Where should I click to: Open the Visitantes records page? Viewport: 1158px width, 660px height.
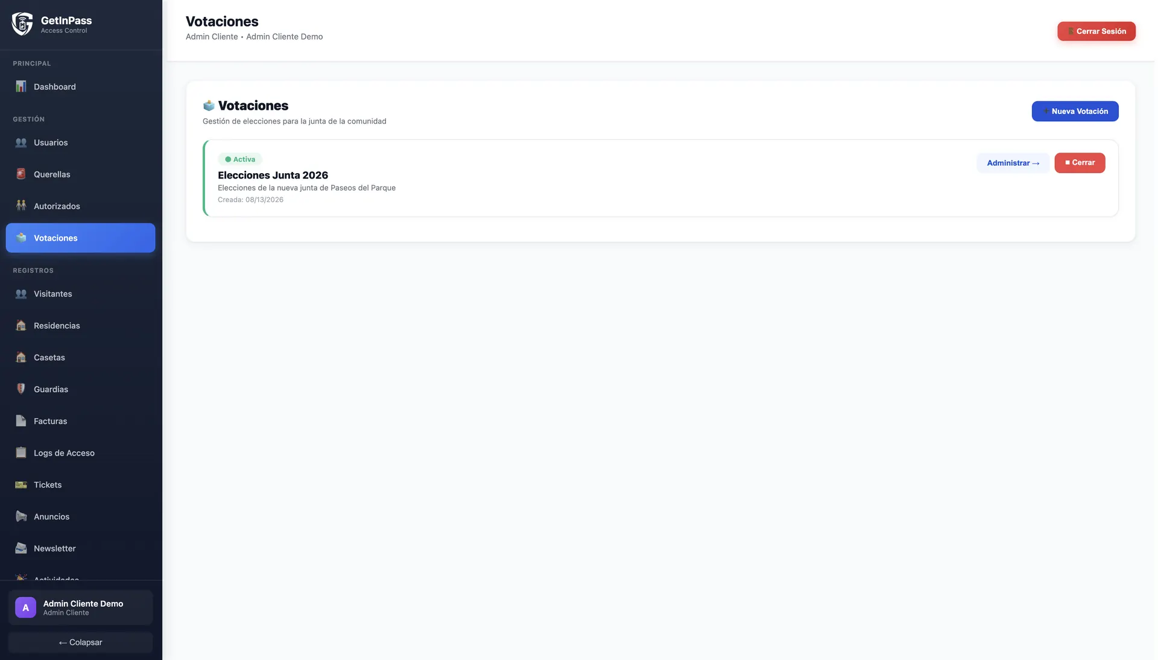(x=80, y=294)
